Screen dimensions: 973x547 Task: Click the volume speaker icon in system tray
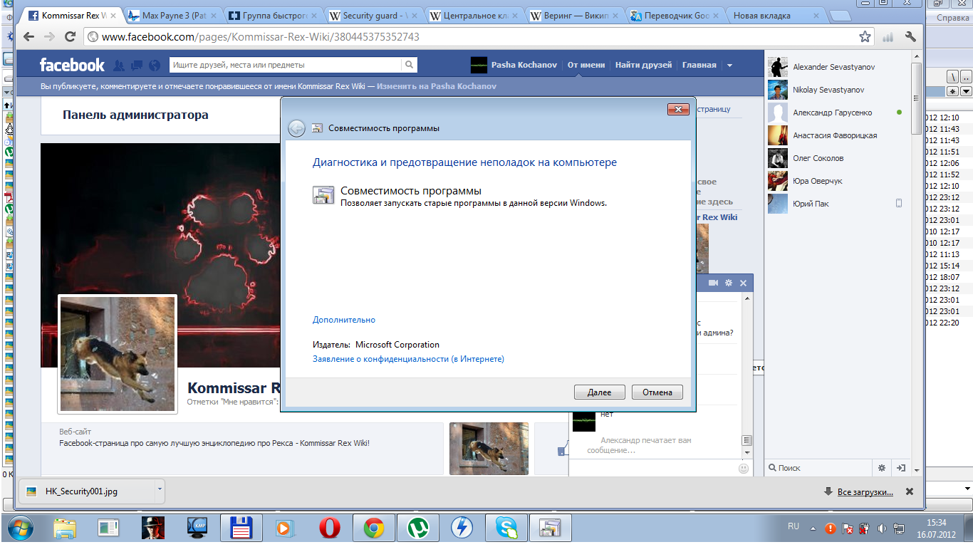pyautogui.click(x=882, y=528)
